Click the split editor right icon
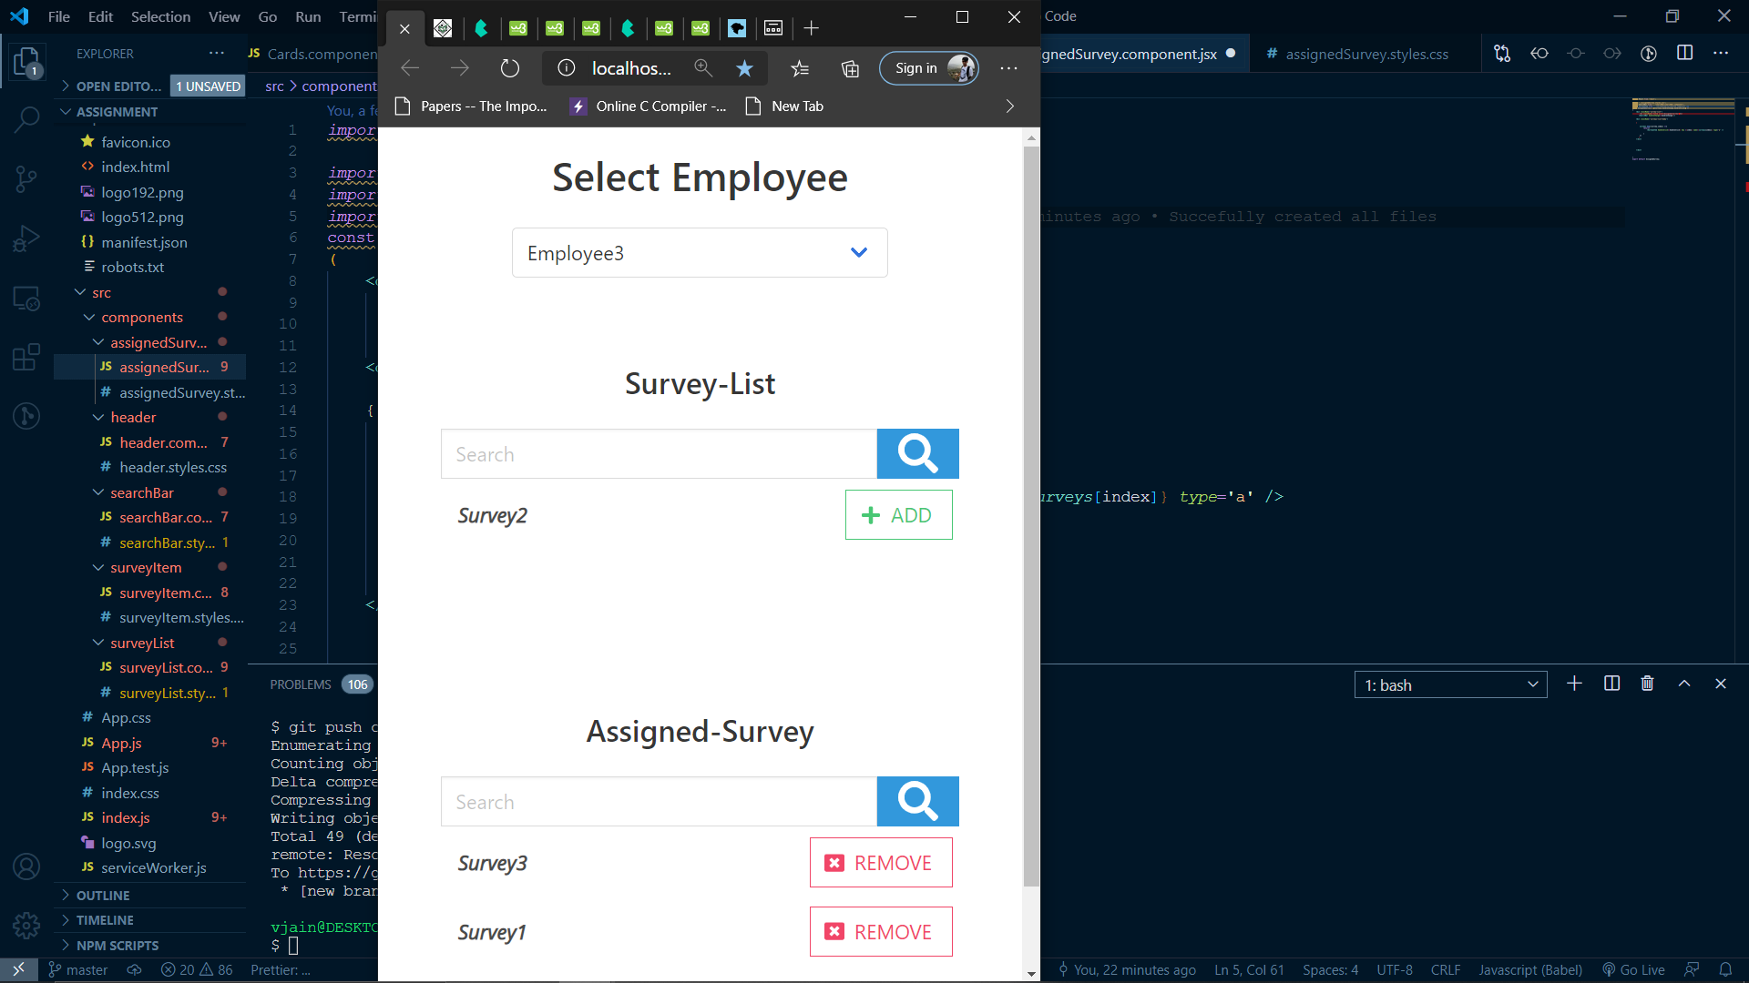 (x=1684, y=54)
